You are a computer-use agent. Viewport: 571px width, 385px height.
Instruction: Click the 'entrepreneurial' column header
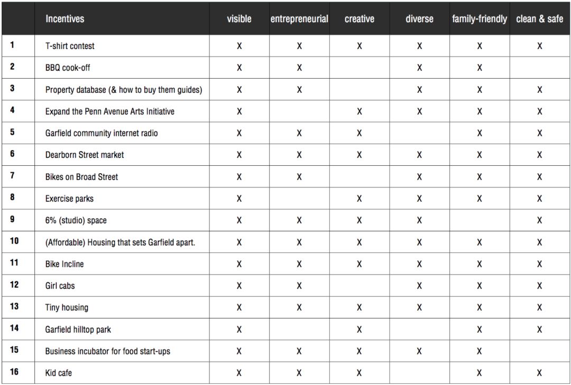[x=299, y=19]
